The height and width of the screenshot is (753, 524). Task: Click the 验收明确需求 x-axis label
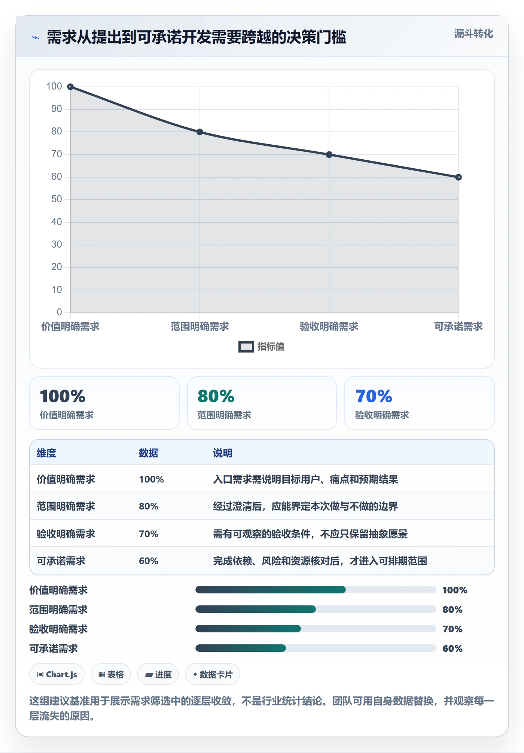coord(329,326)
